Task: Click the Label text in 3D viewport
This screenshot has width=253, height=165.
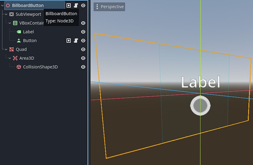Action: pos(201,82)
